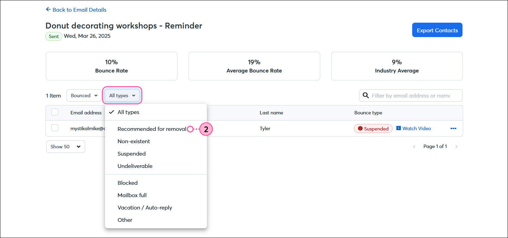Check the select-all contacts checkbox

(55, 112)
